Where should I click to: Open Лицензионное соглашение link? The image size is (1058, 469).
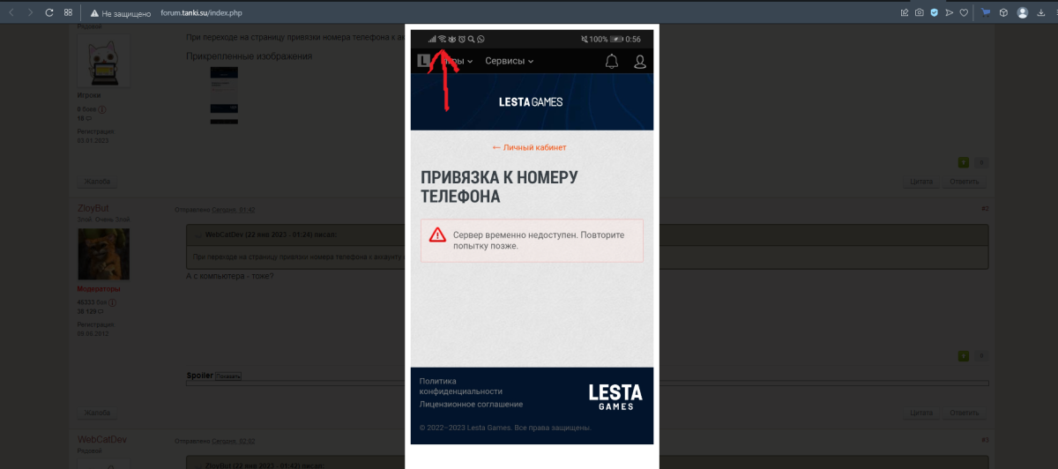coord(471,404)
